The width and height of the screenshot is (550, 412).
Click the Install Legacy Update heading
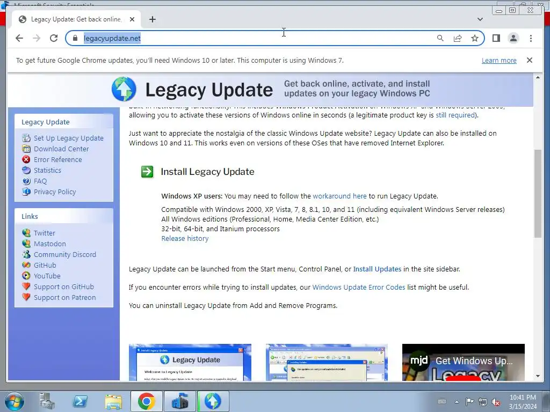[207, 172]
